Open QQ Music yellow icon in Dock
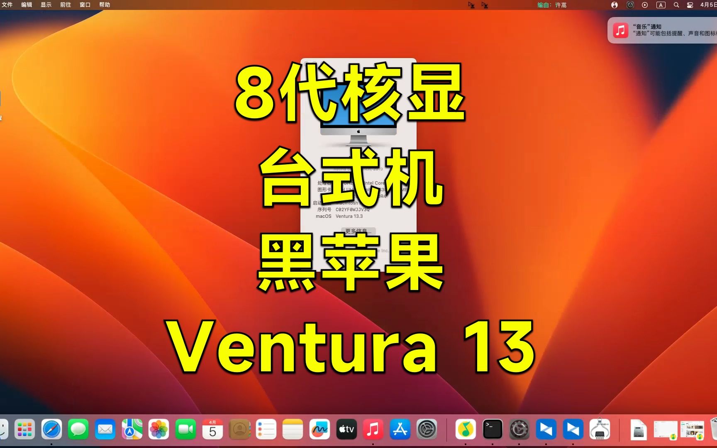The width and height of the screenshot is (717, 448). (466, 429)
